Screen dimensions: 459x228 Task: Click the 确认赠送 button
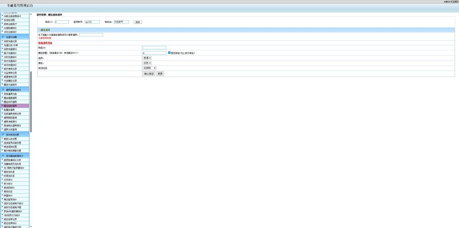[148, 73]
